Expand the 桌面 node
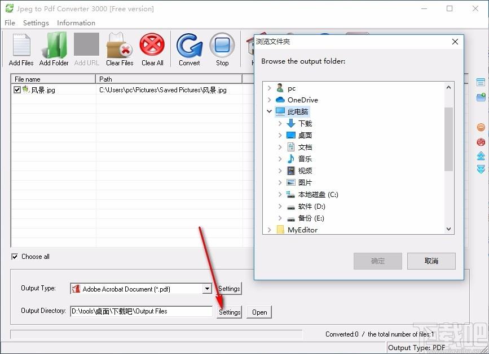 point(280,135)
